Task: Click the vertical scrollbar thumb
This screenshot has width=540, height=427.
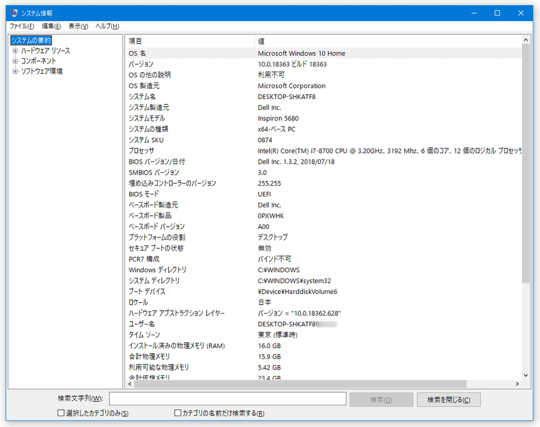Action: [x=526, y=164]
